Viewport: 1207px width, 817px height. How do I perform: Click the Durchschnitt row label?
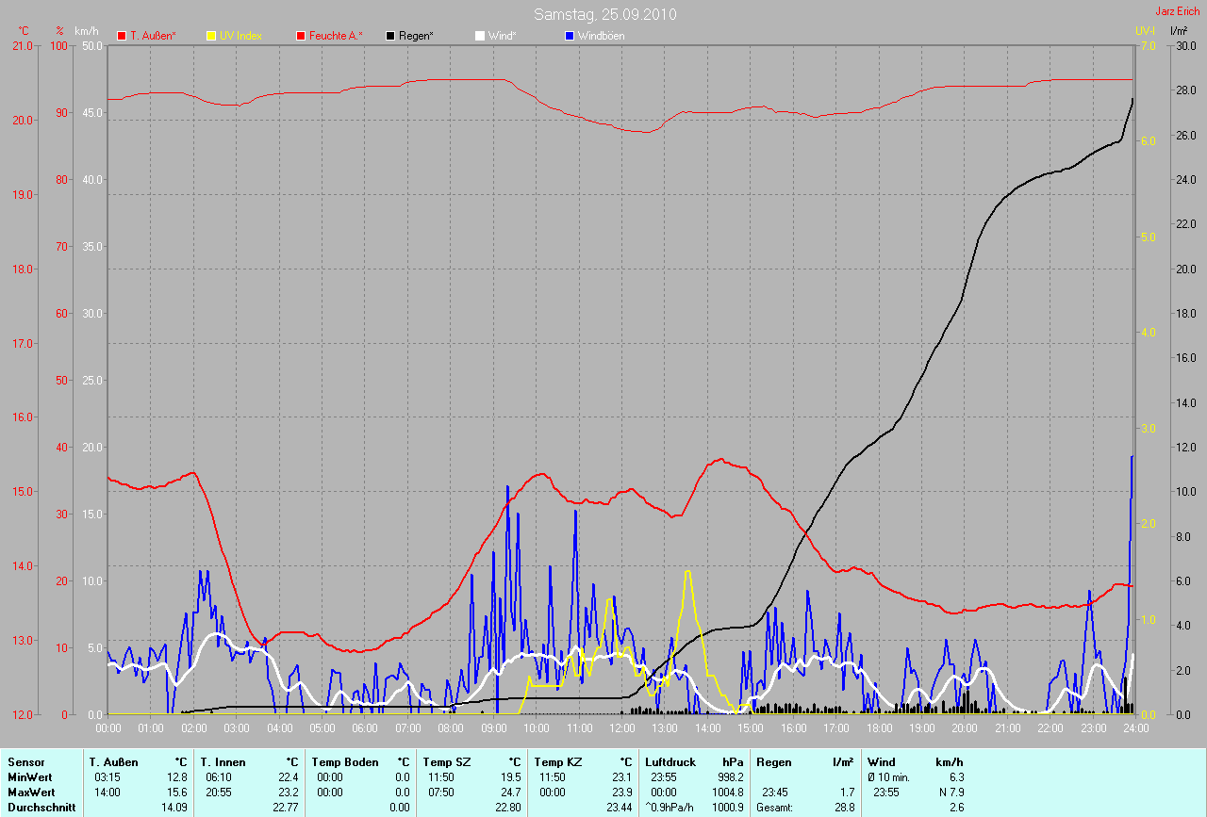tap(41, 808)
